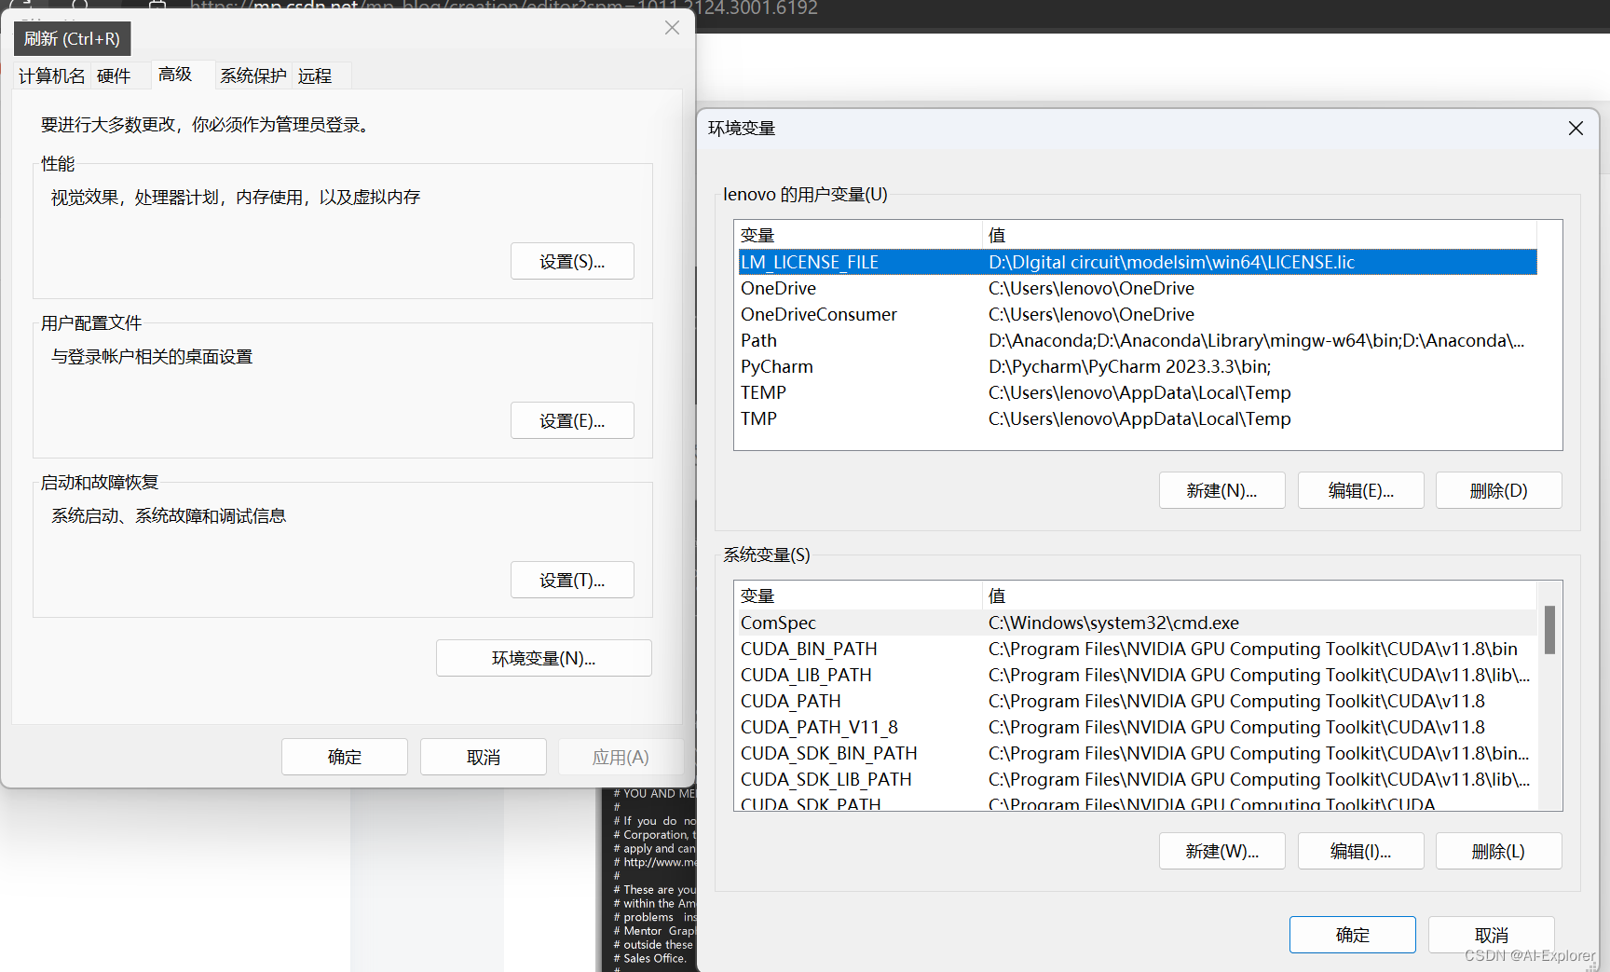
Task: Open 性能 settings with 设置(S) button
Action: [571, 261]
